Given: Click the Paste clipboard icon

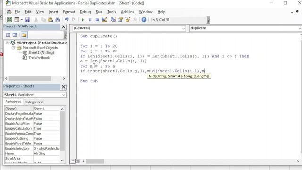Looking at the screenshot, I should [x=50, y=20].
